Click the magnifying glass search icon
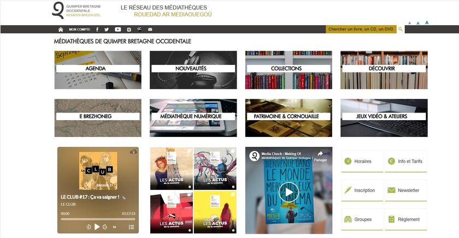Screen dimensions: 459x238 [x=401, y=29]
